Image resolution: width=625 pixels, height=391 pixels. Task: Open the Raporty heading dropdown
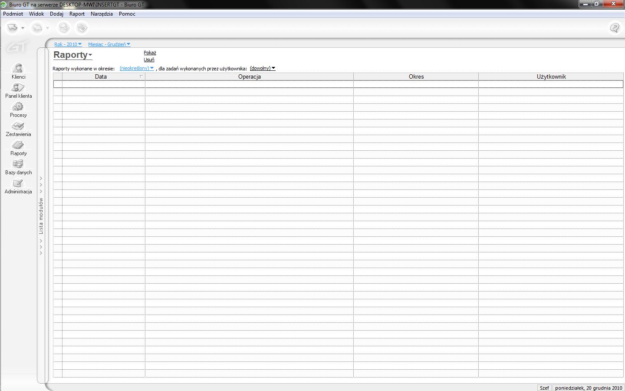tap(72, 55)
